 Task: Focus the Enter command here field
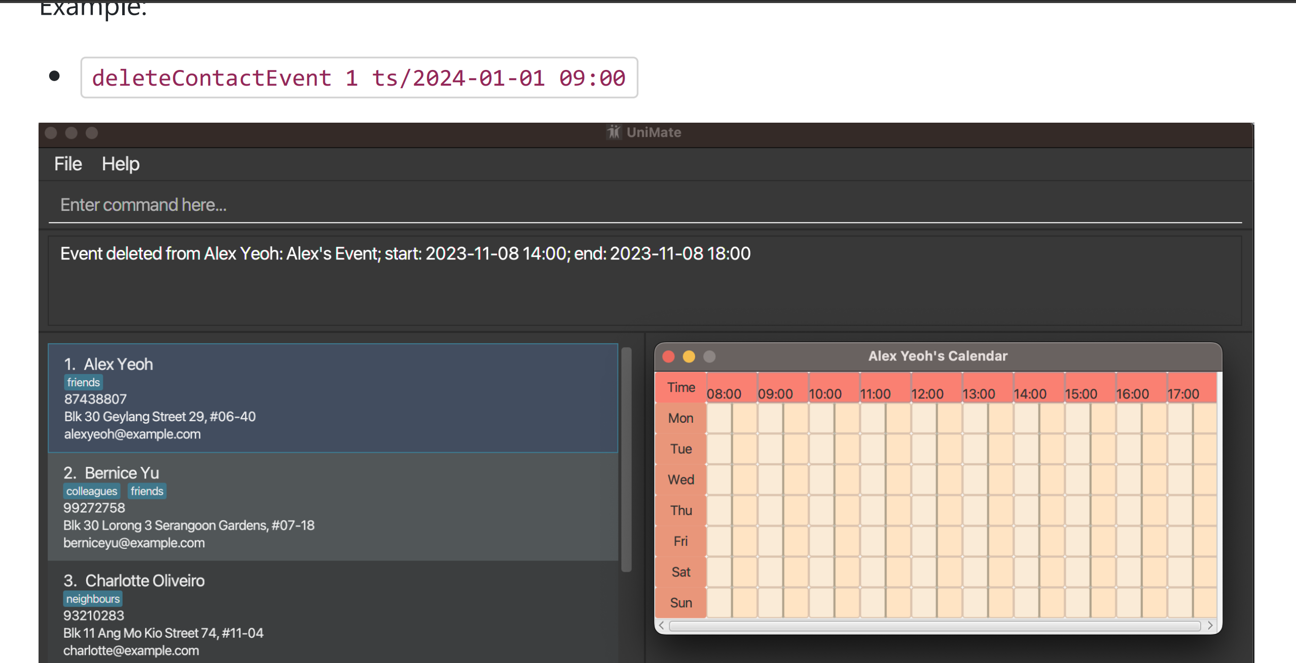pyautogui.click(x=644, y=205)
